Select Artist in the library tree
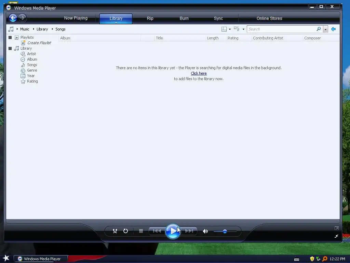This screenshot has height=263, width=350. coord(31,54)
